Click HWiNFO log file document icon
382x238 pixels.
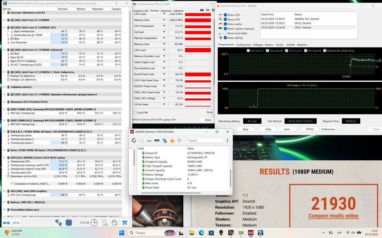[x=105, y=222]
